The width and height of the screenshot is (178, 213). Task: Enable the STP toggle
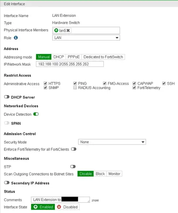tap(73, 167)
